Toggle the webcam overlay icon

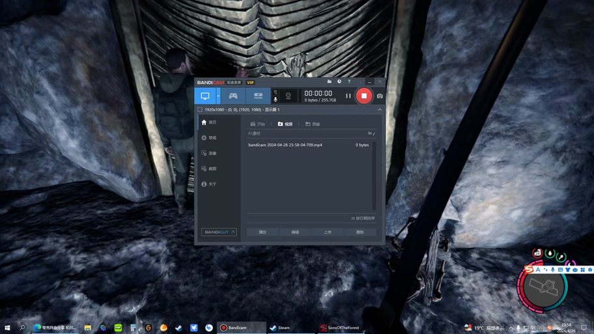click(x=289, y=96)
